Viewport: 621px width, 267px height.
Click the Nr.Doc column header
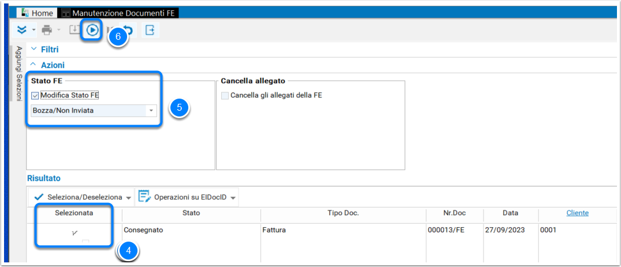[x=454, y=213]
